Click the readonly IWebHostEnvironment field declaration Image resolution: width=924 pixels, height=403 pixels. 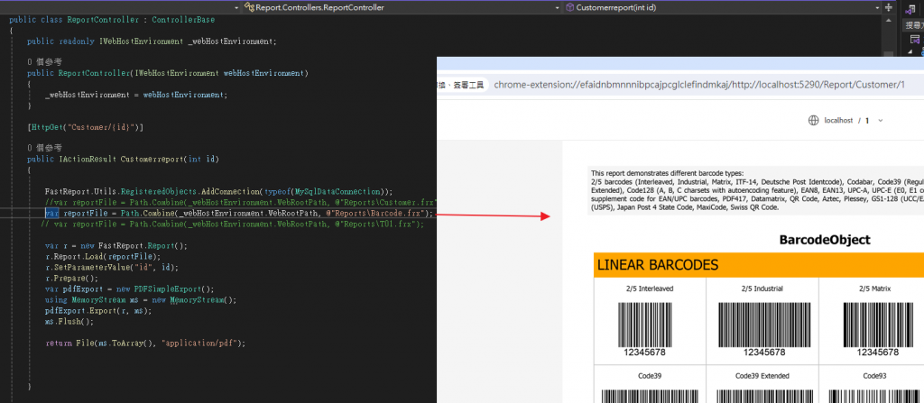pos(152,41)
